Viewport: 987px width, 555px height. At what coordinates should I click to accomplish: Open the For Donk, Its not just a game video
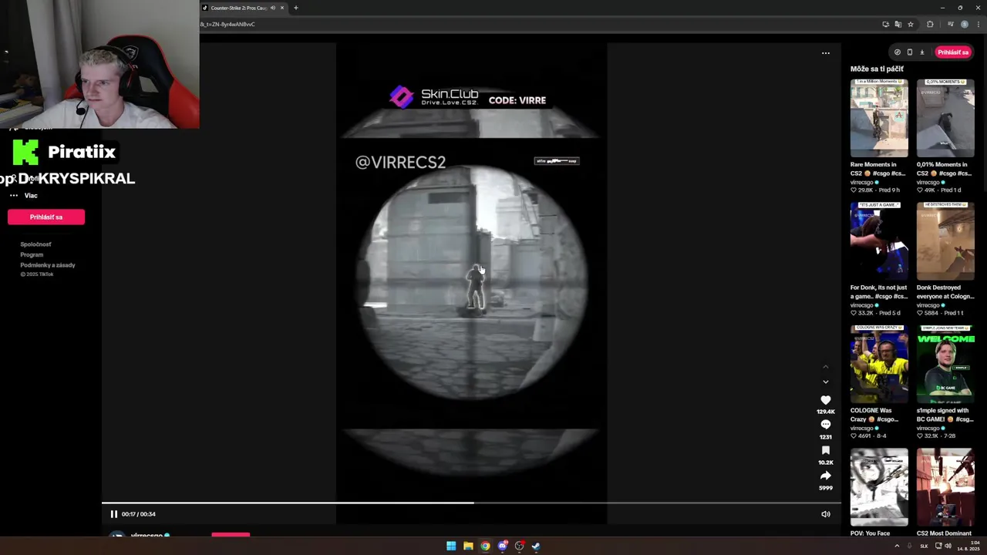(879, 241)
